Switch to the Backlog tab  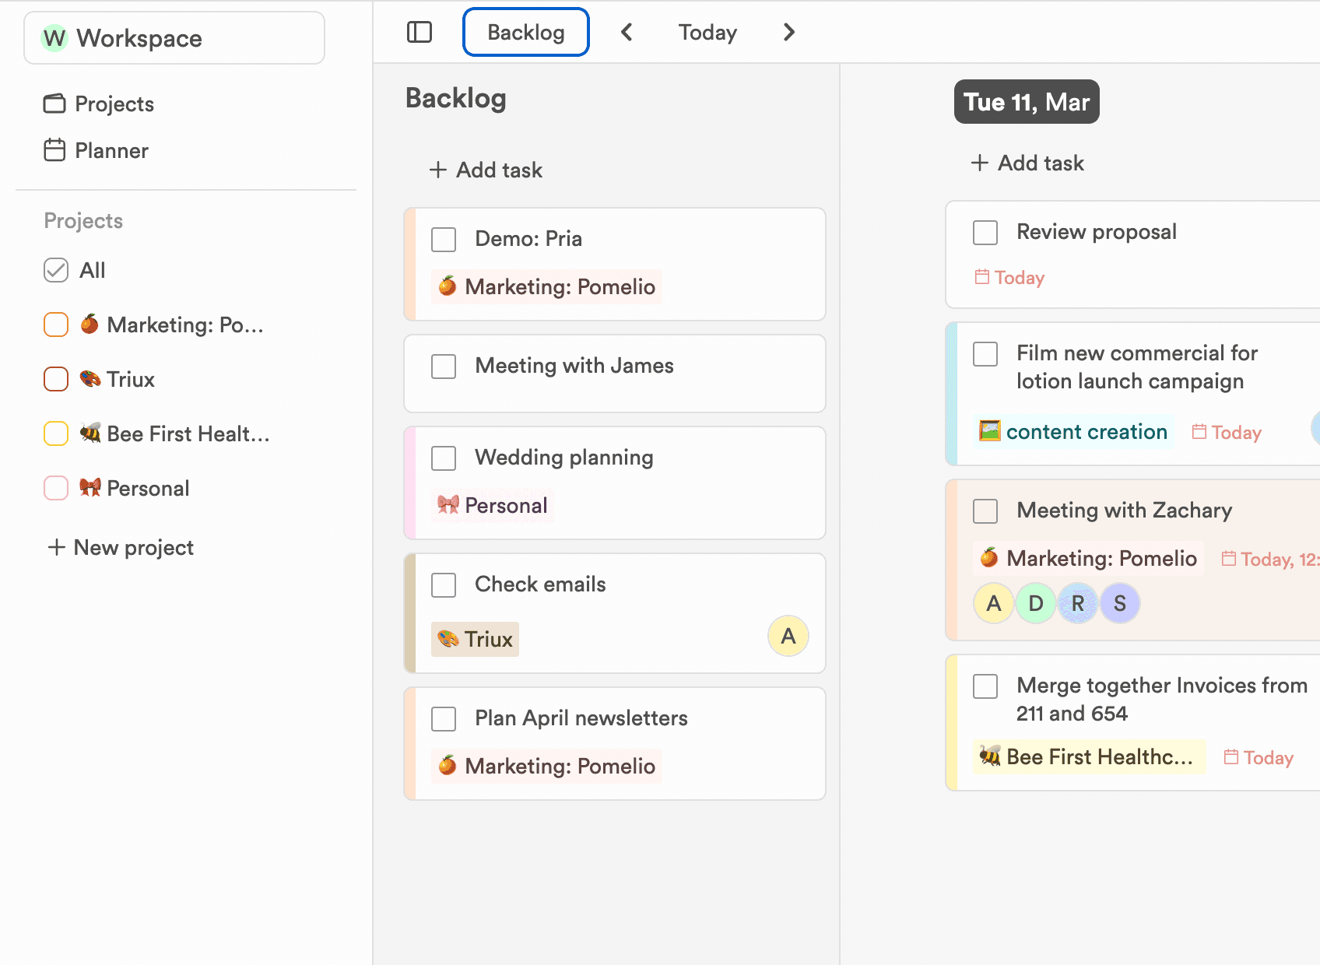click(526, 32)
